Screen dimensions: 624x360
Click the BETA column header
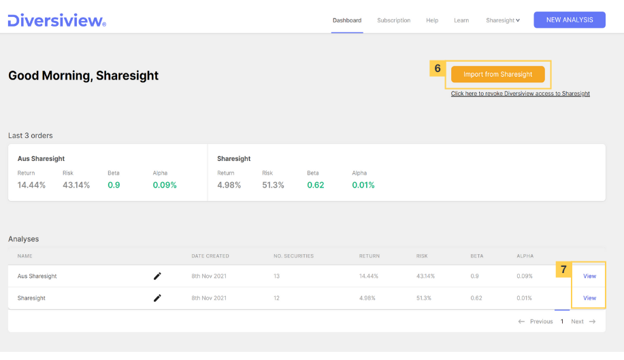click(477, 256)
